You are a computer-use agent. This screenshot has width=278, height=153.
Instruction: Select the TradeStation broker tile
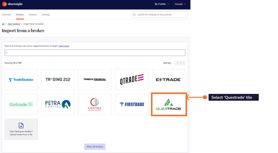21,79
